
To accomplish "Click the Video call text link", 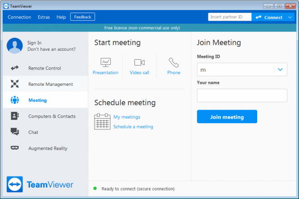I will [x=139, y=73].
